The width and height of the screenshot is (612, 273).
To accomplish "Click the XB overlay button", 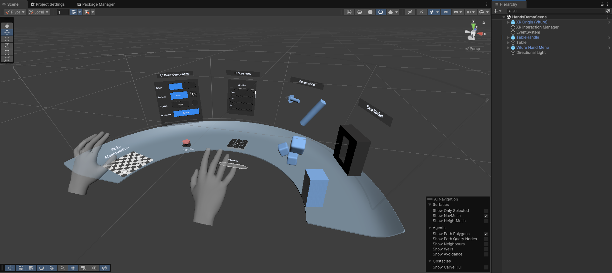I will click(94, 268).
